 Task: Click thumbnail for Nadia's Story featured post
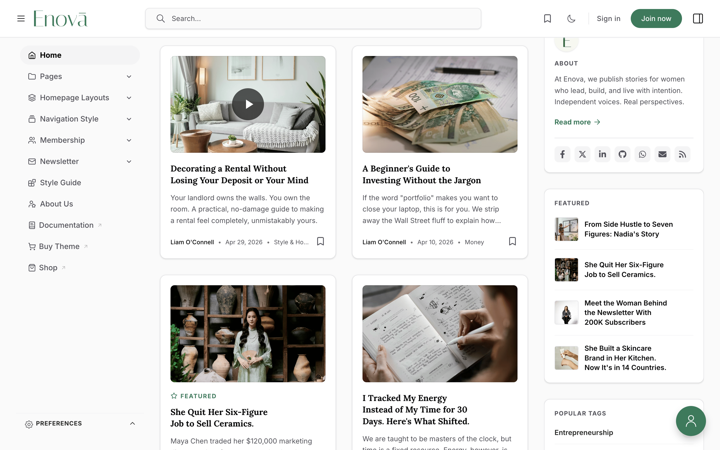(566, 229)
